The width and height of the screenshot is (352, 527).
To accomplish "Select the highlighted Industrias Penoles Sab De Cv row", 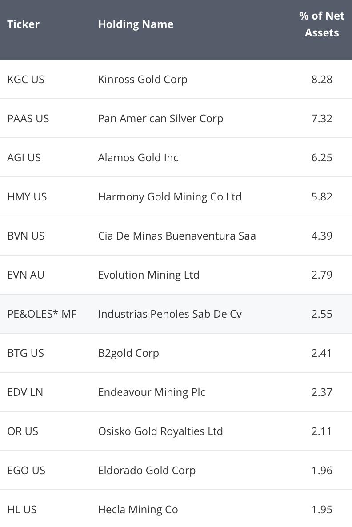I will pyautogui.click(x=176, y=314).
